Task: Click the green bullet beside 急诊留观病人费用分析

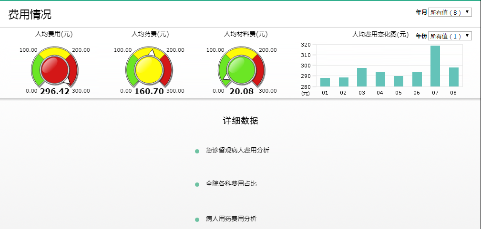Action: (197, 151)
